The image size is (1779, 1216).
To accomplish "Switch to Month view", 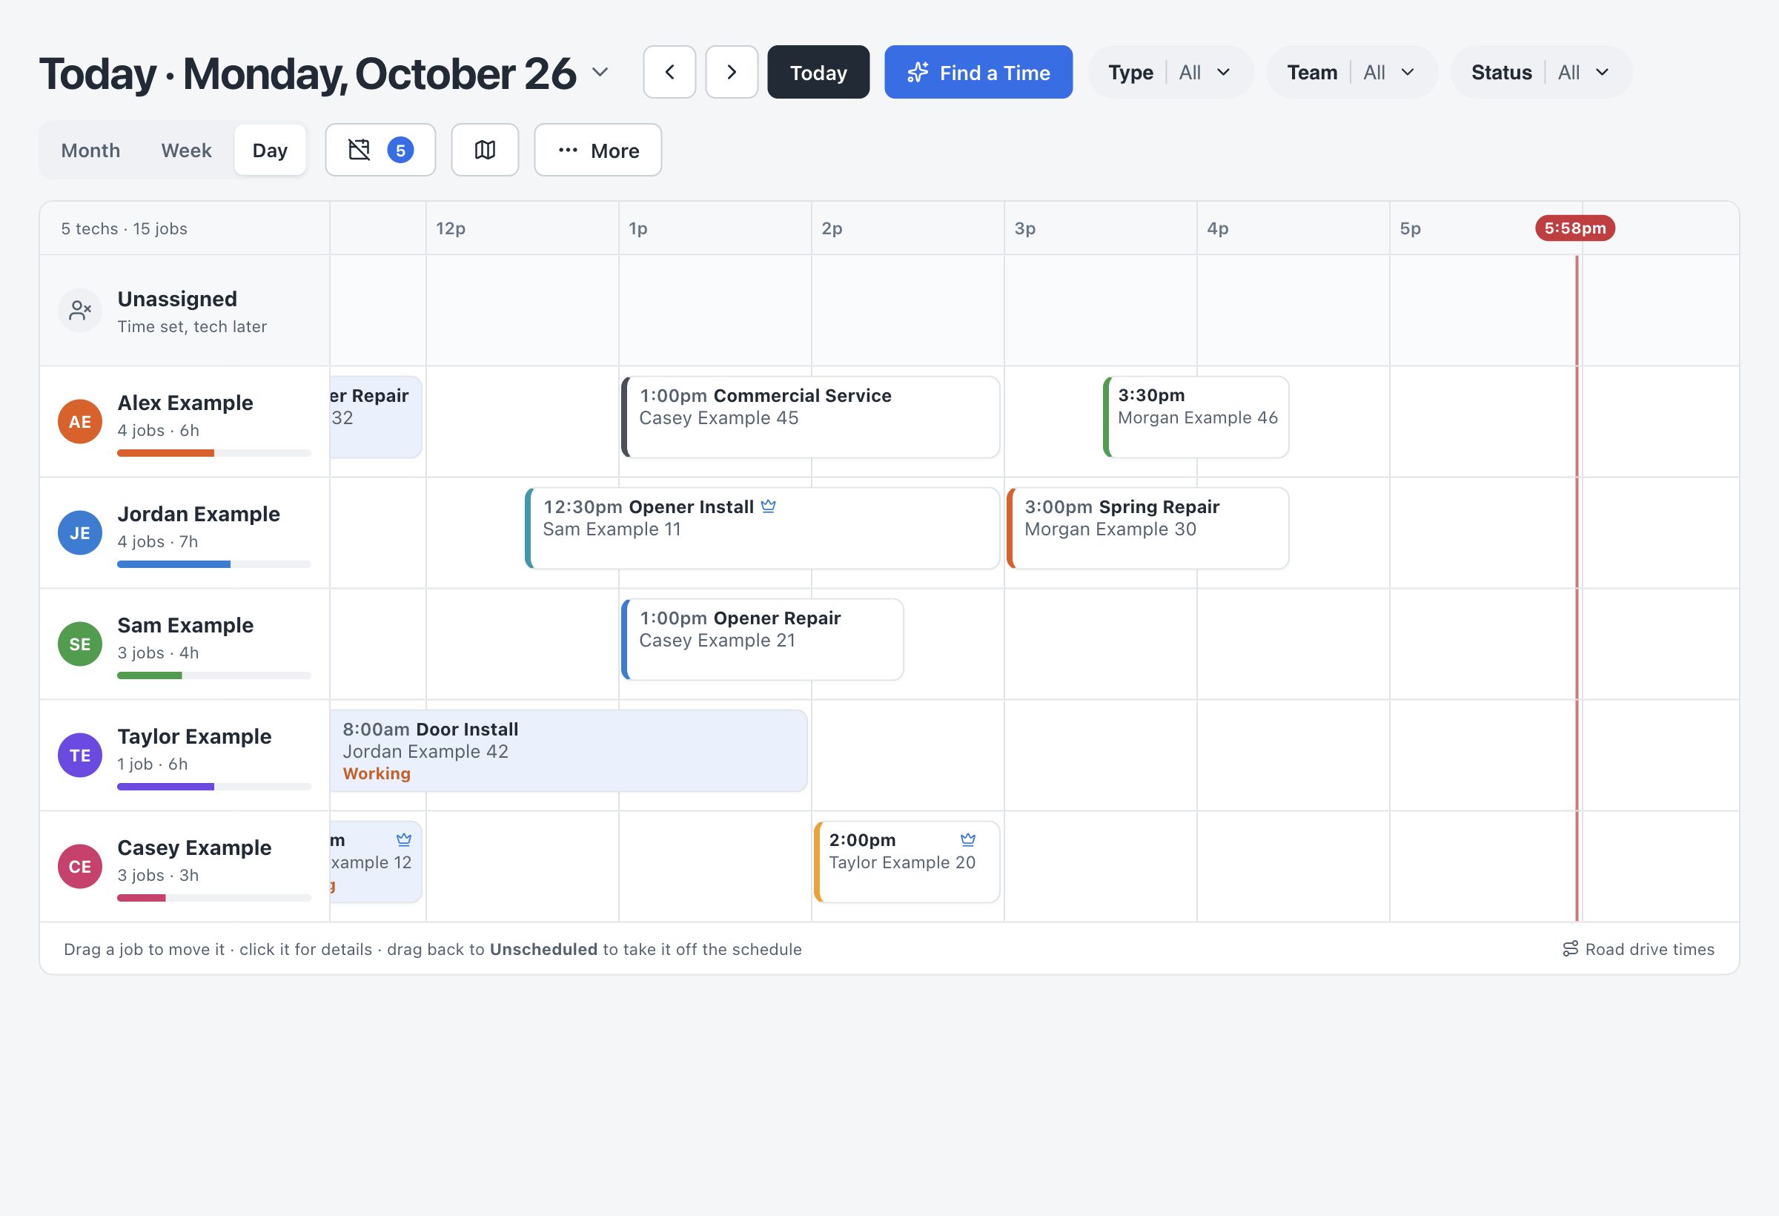I will click(x=90, y=150).
